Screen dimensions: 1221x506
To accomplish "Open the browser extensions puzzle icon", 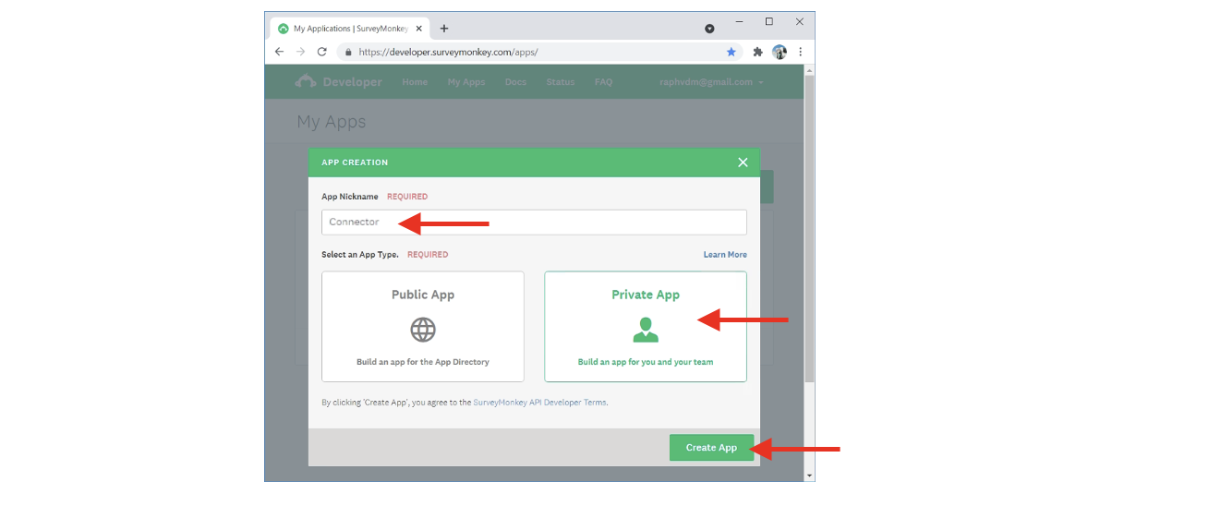I will (x=758, y=53).
